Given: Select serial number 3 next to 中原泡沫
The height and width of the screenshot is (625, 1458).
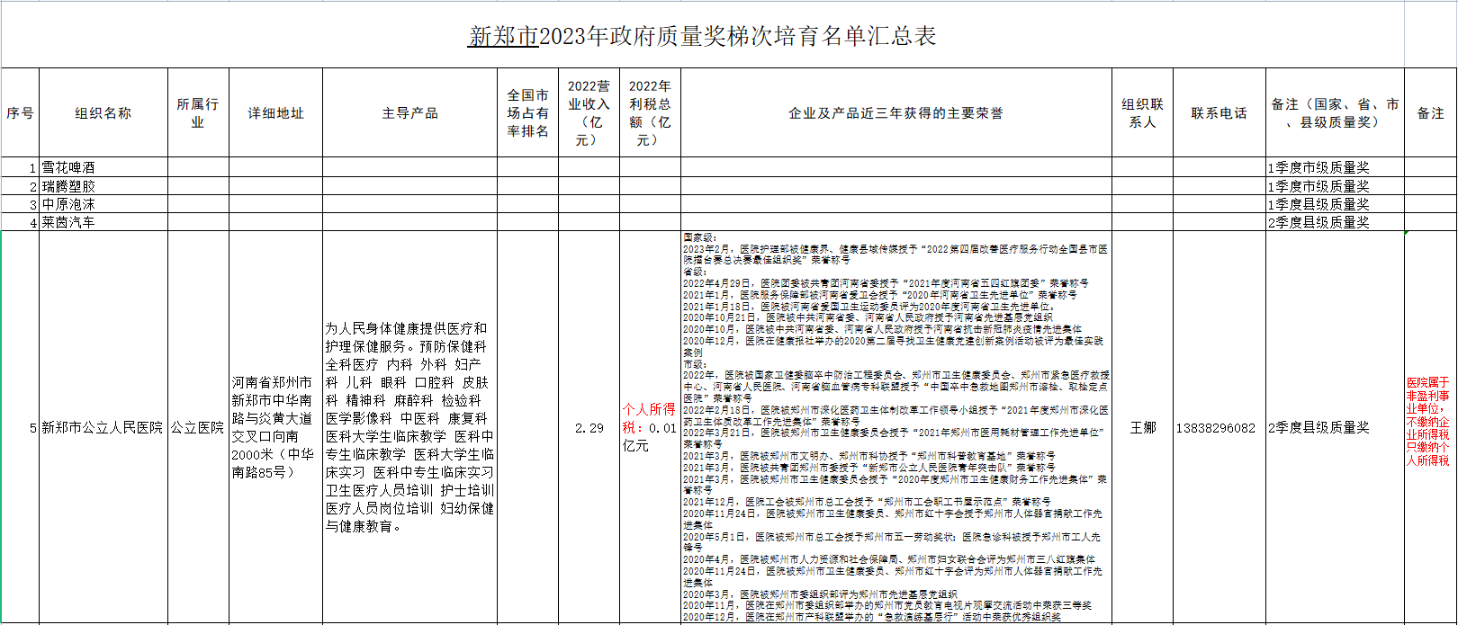Looking at the screenshot, I should pos(20,204).
